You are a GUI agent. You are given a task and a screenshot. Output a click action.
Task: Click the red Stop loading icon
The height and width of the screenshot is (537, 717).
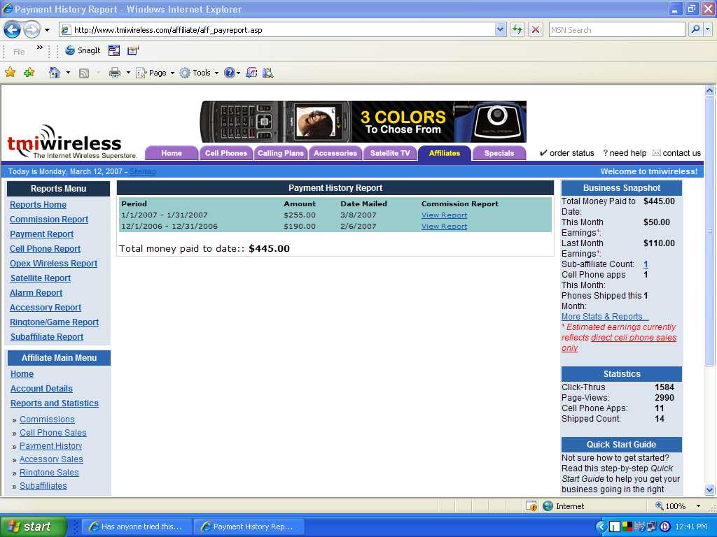click(x=536, y=30)
